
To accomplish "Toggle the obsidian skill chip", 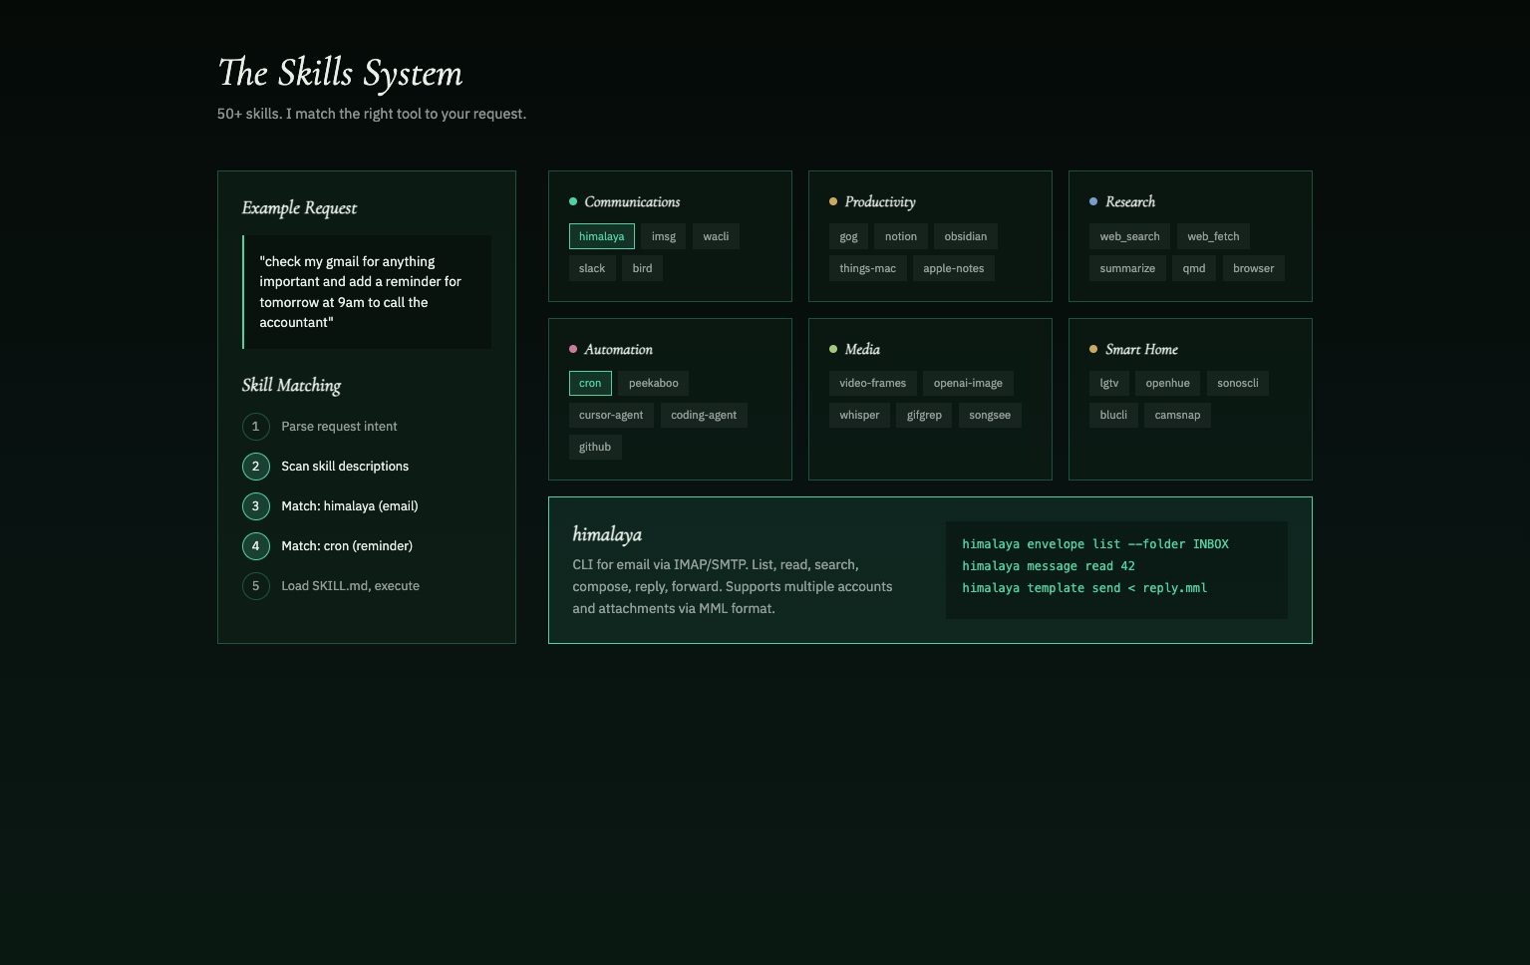I will (965, 236).
